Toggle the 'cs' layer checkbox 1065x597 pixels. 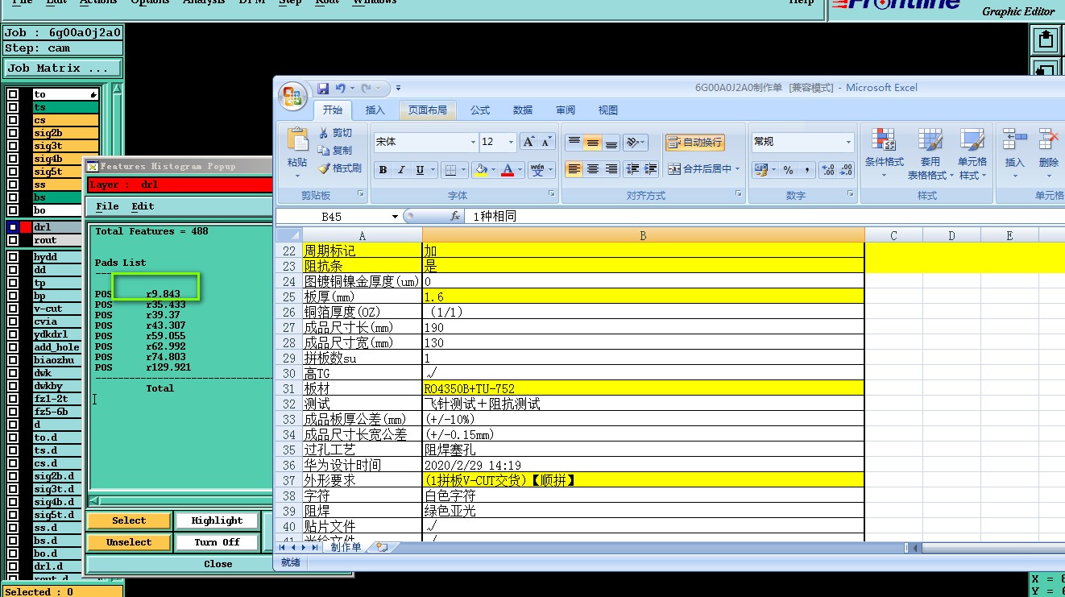[13, 120]
